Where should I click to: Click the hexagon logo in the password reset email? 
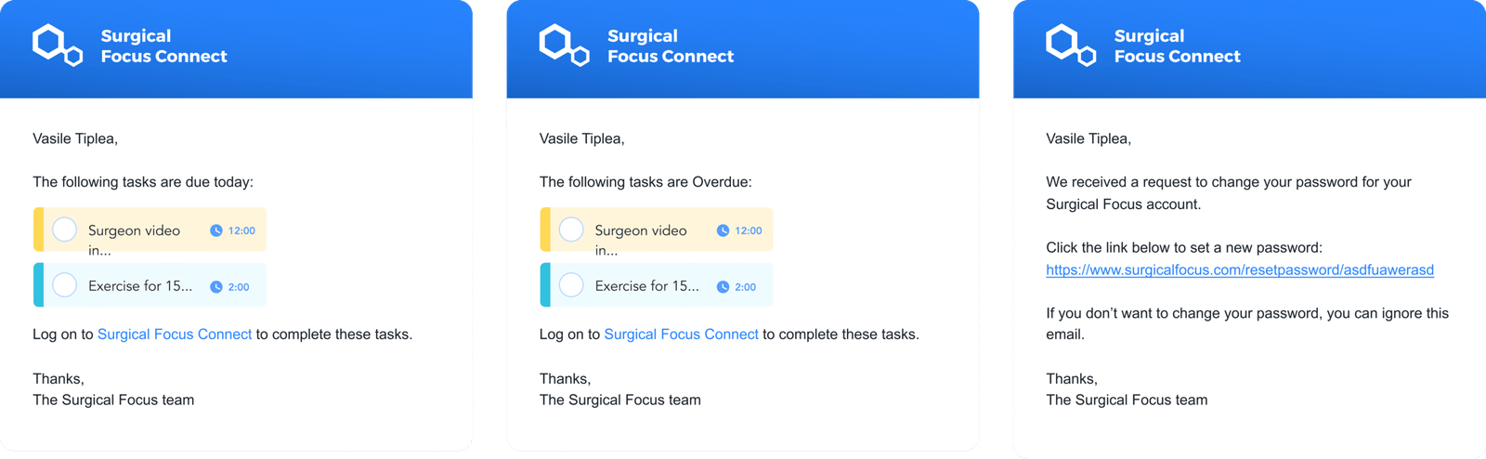click(x=1071, y=46)
